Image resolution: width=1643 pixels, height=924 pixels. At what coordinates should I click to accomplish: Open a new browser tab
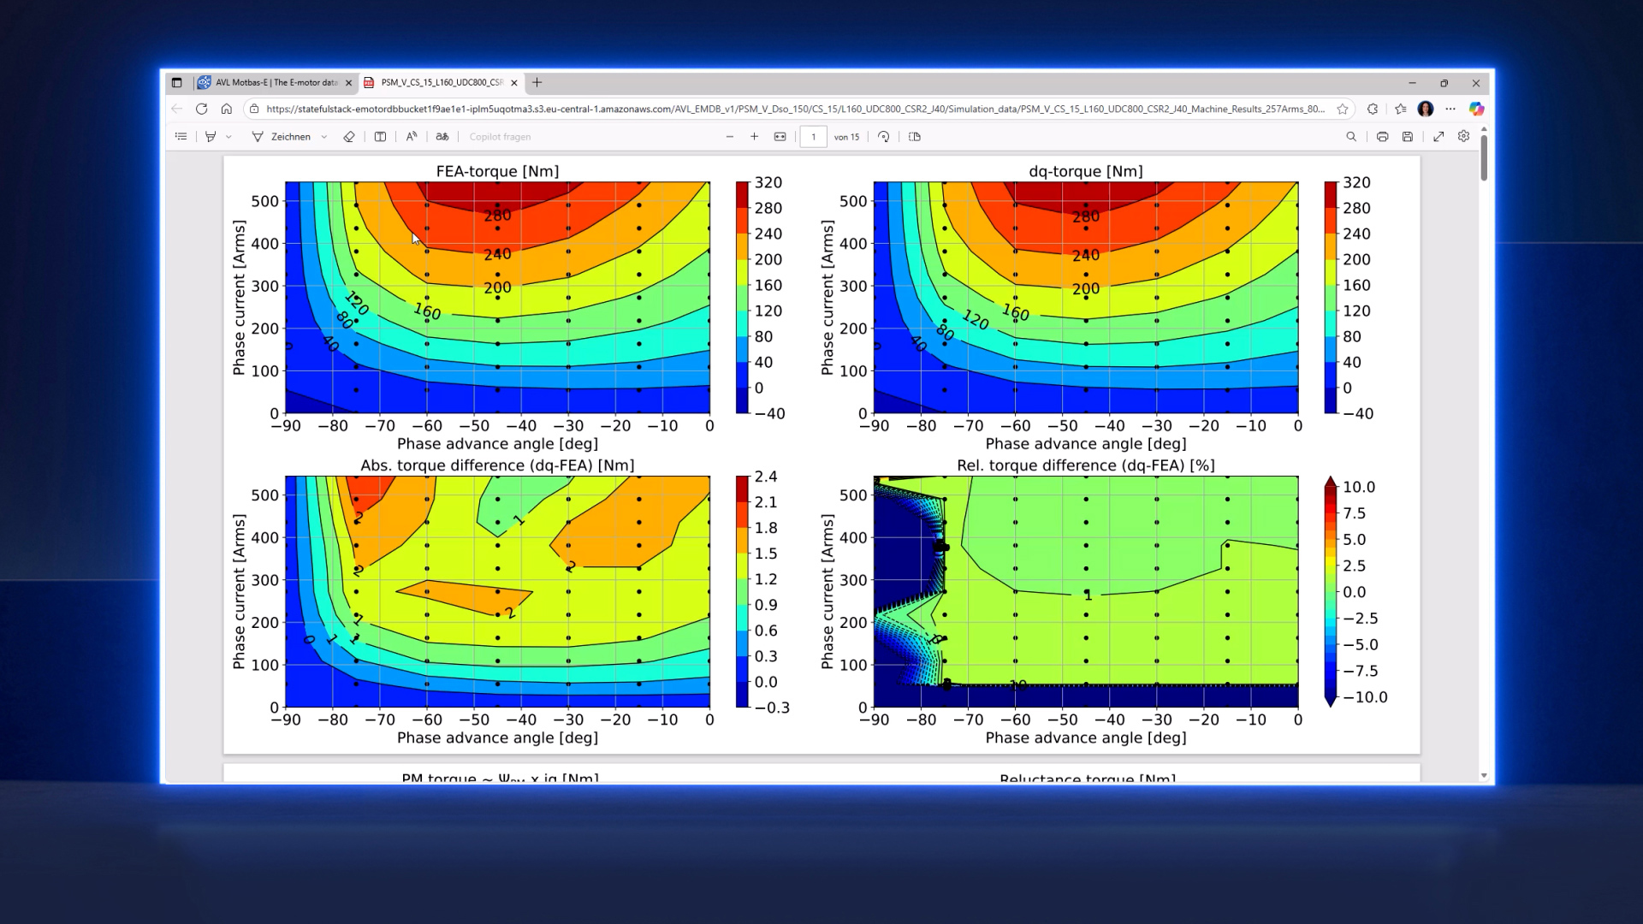tap(537, 83)
